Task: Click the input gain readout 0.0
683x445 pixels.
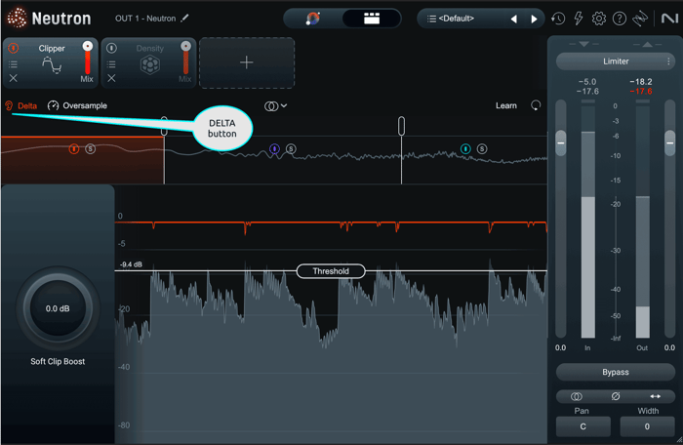Action: click(561, 347)
